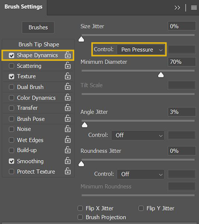
Task: Uncheck the Smoothing option
Action: (12, 161)
